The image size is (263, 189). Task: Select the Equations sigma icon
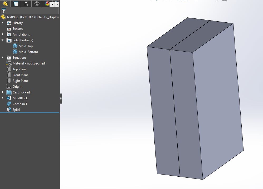(x=9, y=58)
